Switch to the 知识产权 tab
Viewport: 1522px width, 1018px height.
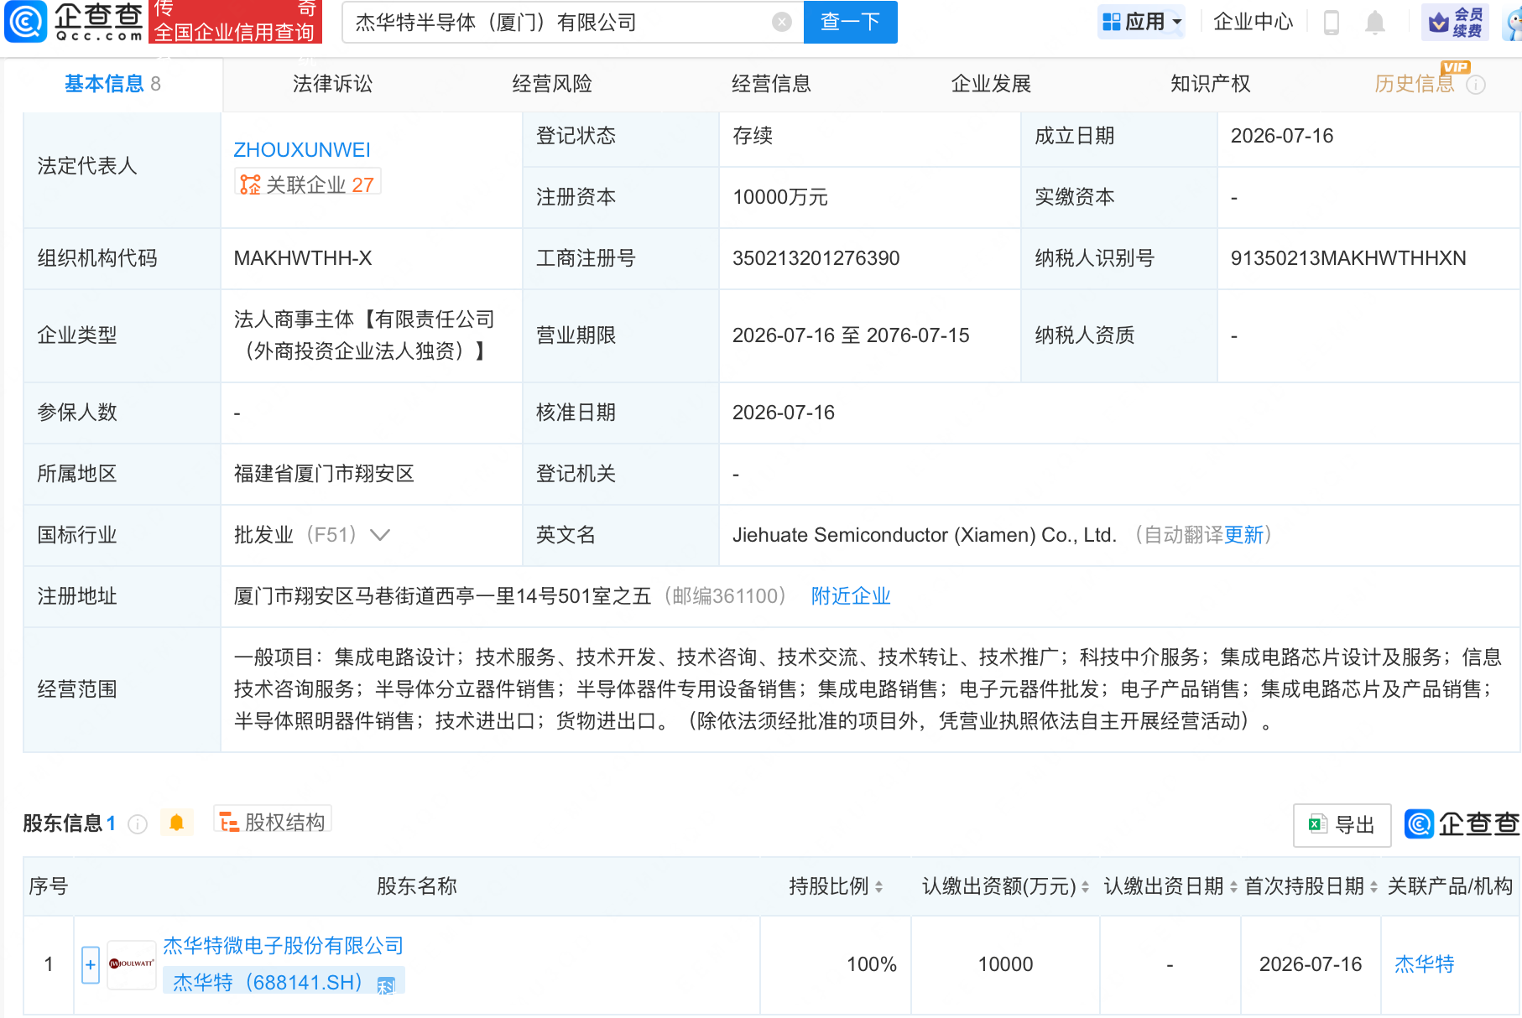tap(1210, 84)
